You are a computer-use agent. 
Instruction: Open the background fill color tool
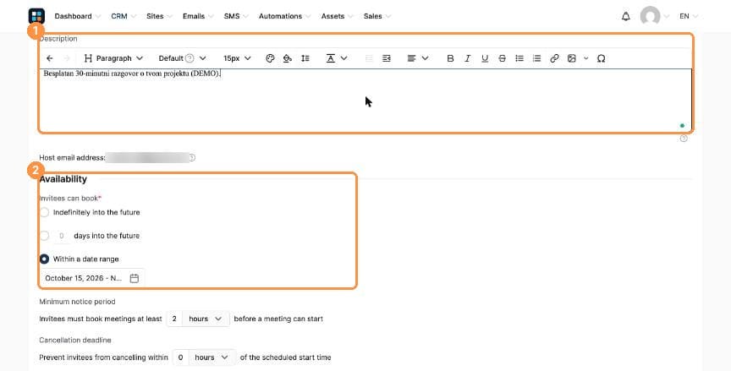[287, 58]
